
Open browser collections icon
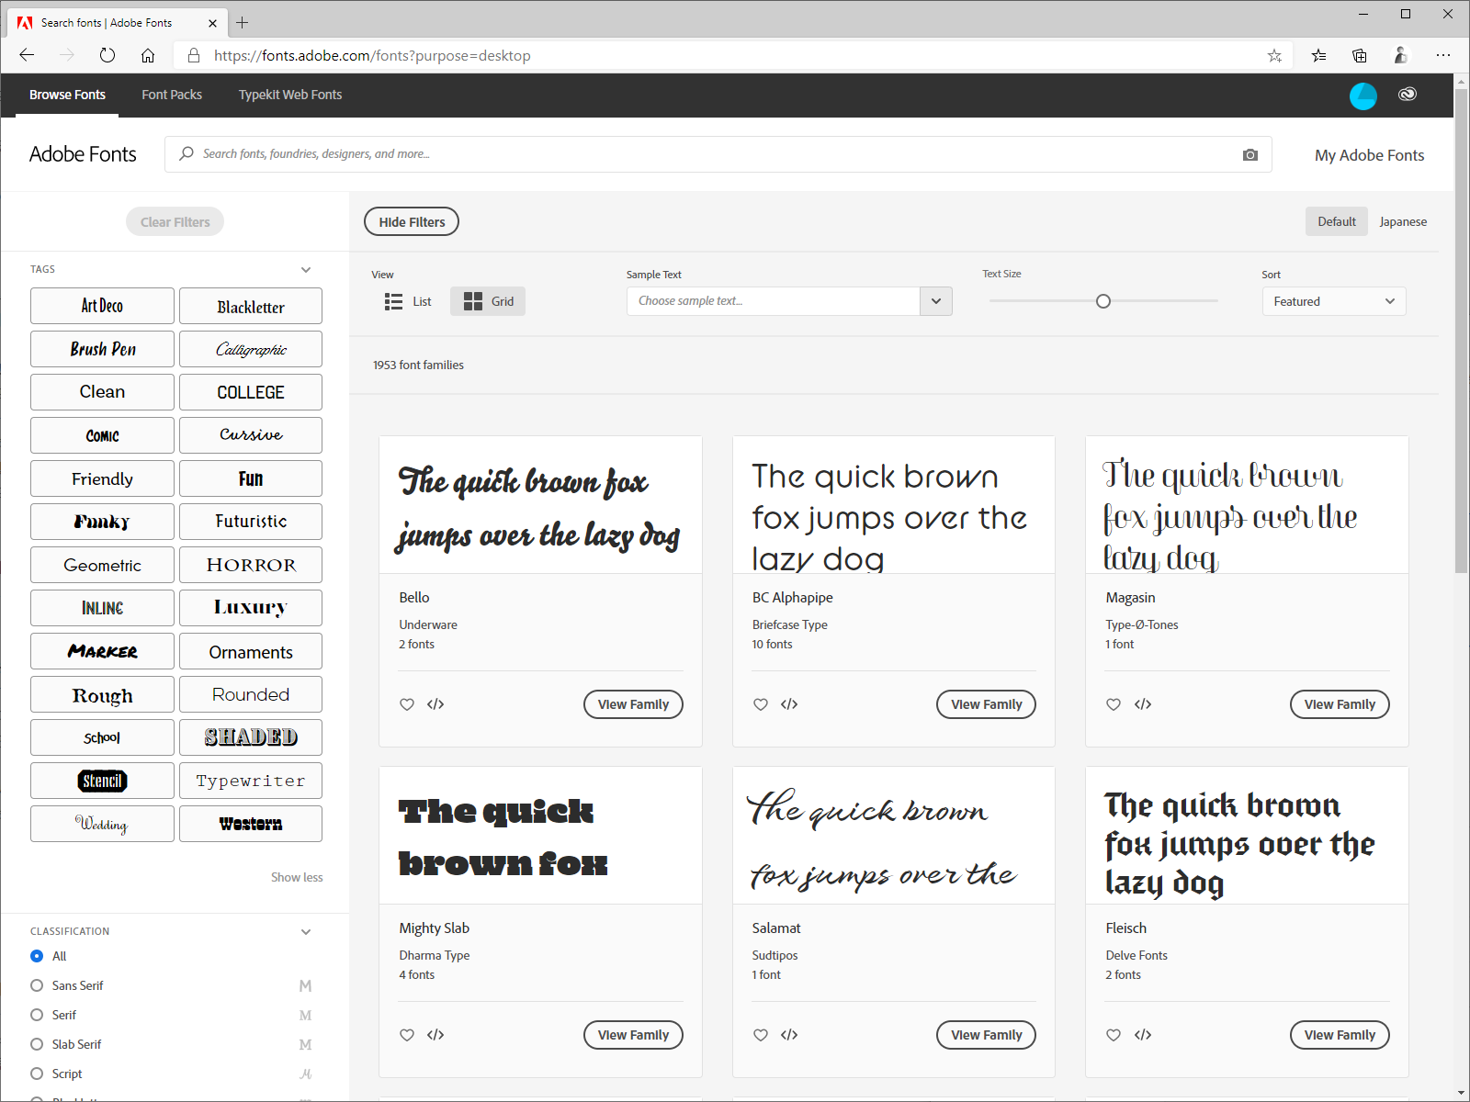tap(1360, 55)
